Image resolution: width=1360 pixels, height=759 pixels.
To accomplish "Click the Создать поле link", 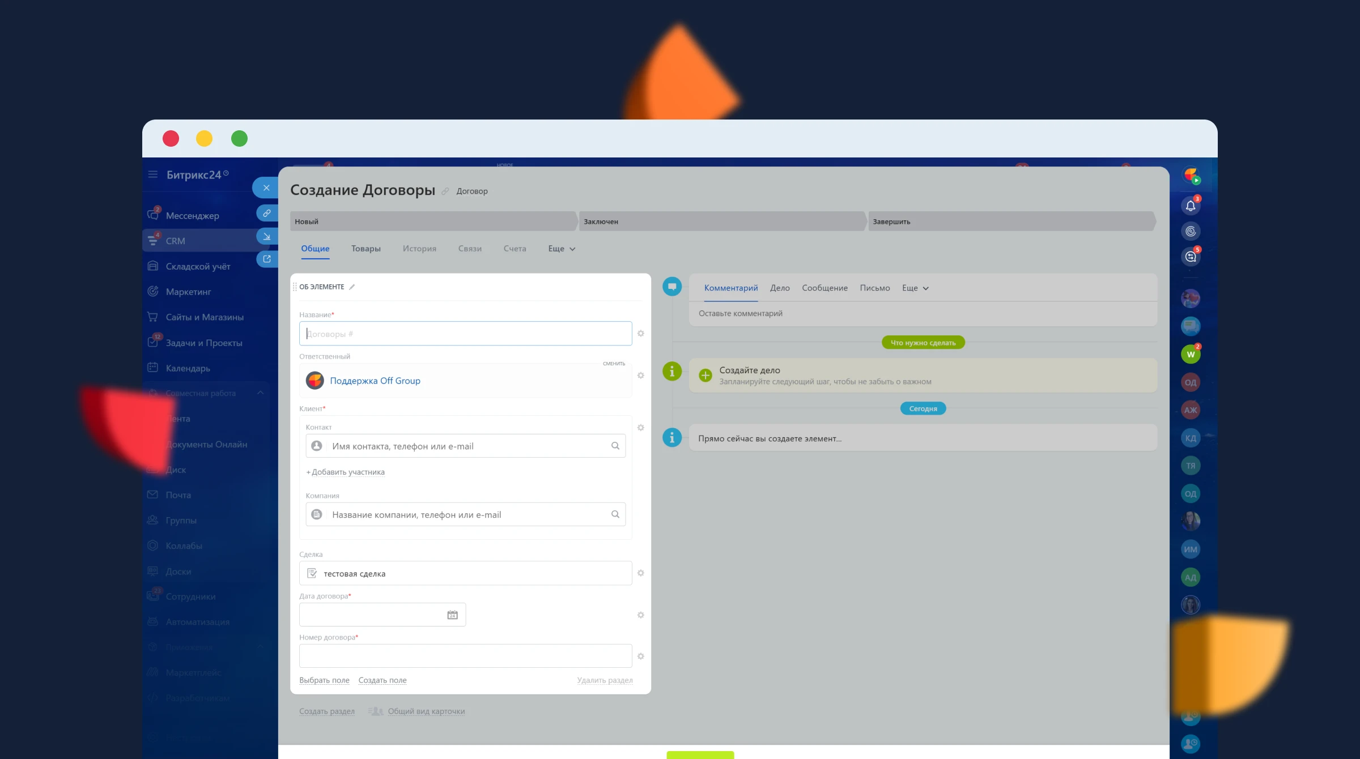I will click(x=382, y=680).
